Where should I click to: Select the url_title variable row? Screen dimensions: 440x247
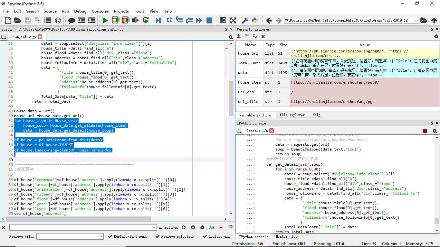(338, 102)
